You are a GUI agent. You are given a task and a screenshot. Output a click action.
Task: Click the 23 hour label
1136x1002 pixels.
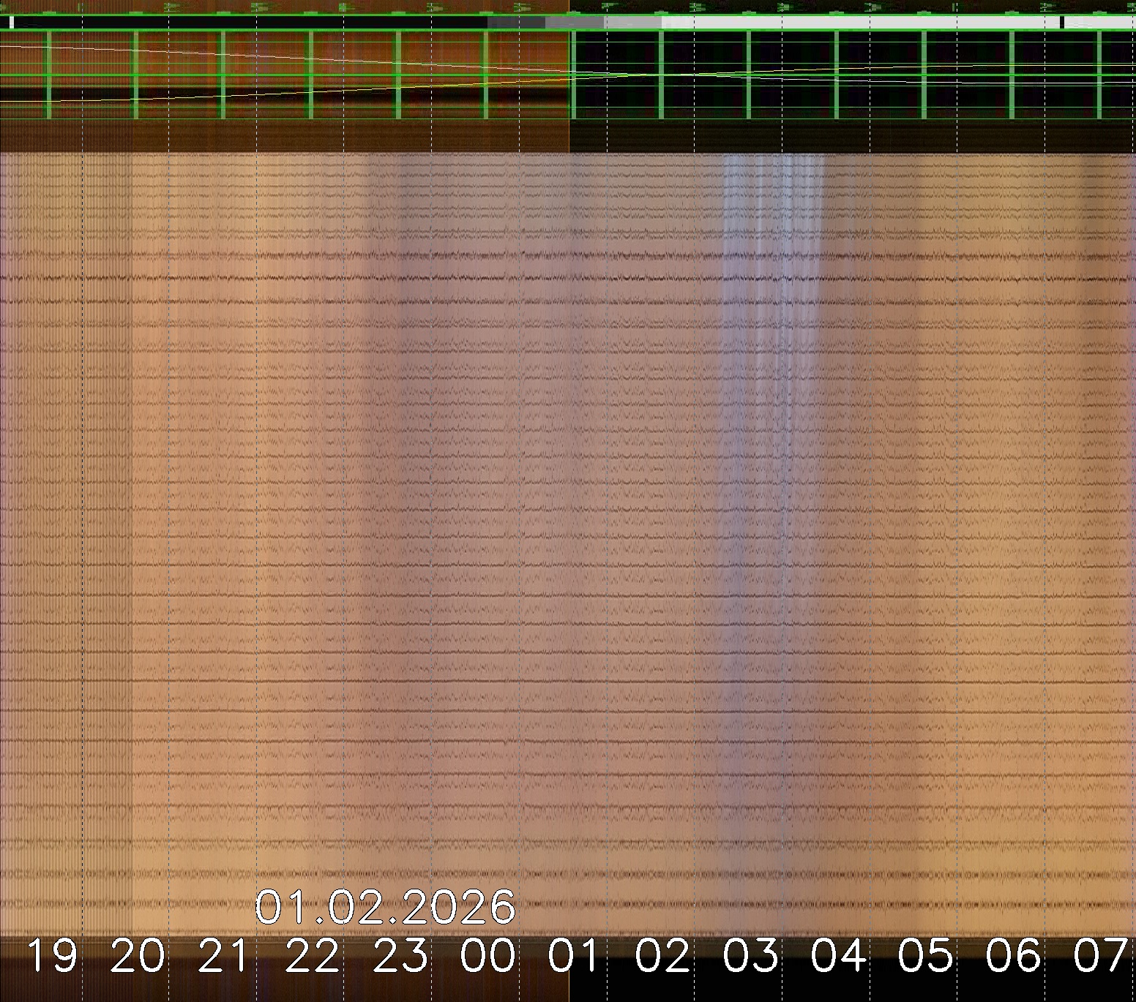400,956
